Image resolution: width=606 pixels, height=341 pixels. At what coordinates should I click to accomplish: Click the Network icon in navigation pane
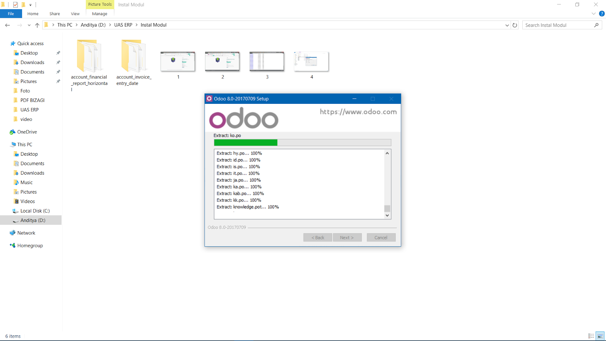click(x=12, y=233)
